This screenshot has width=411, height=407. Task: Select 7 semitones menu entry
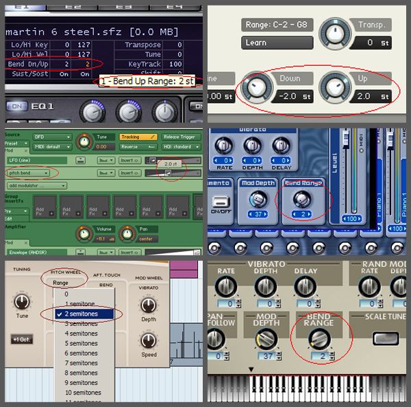84,363
